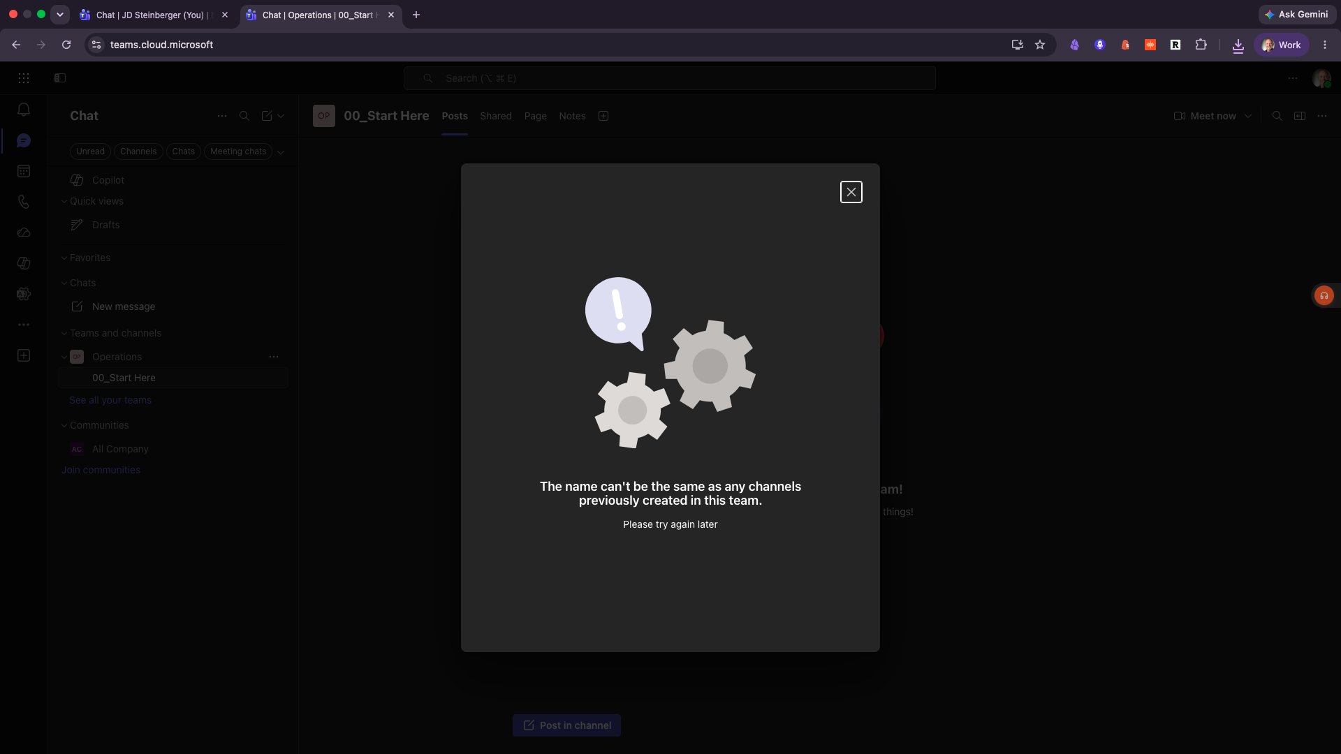Open the Activity bell icon
Screen dimensions: 1341x754
(24, 110)
